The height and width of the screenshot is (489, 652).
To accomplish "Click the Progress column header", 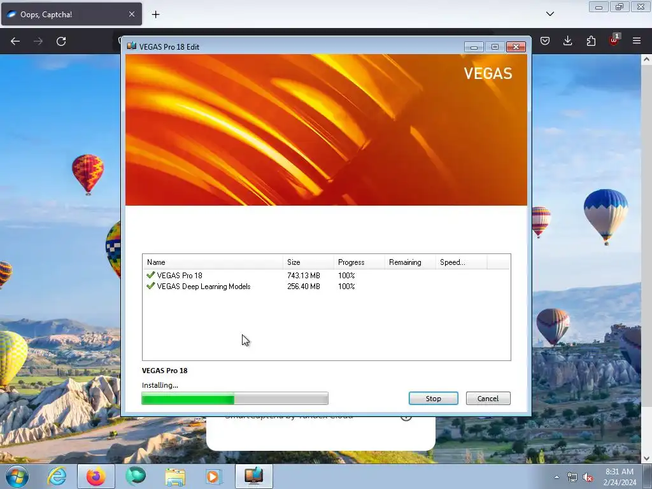I will click(359, 262).
